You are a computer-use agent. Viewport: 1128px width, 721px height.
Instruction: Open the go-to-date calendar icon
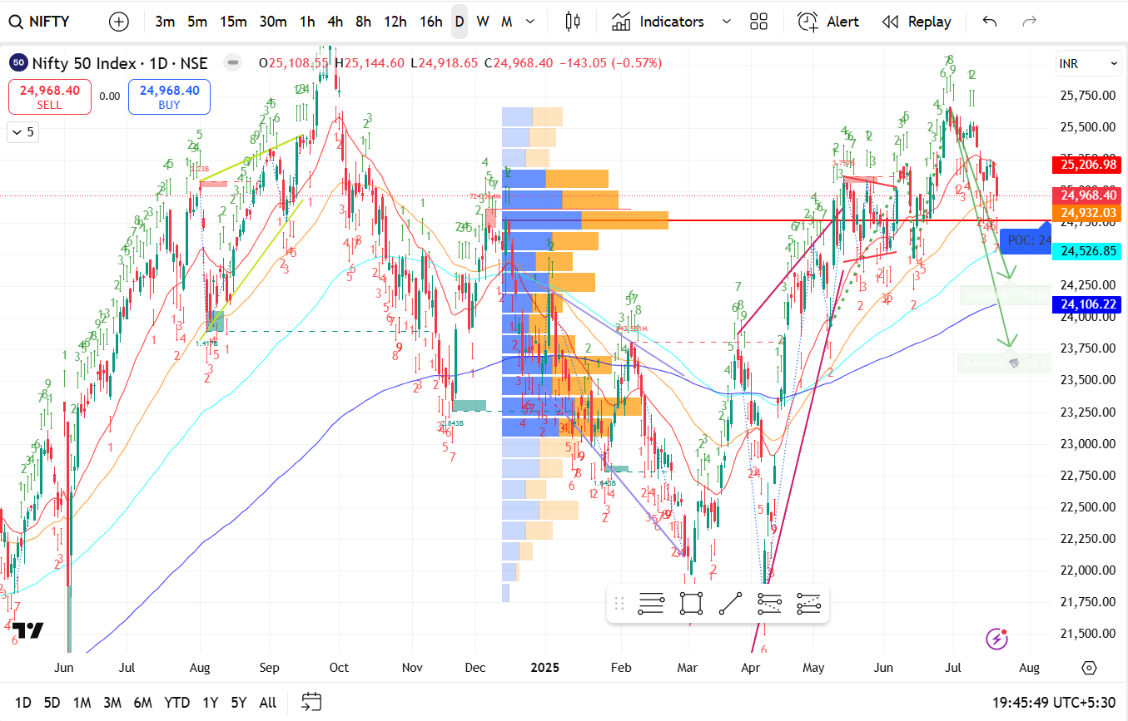(x=312, y=702)
